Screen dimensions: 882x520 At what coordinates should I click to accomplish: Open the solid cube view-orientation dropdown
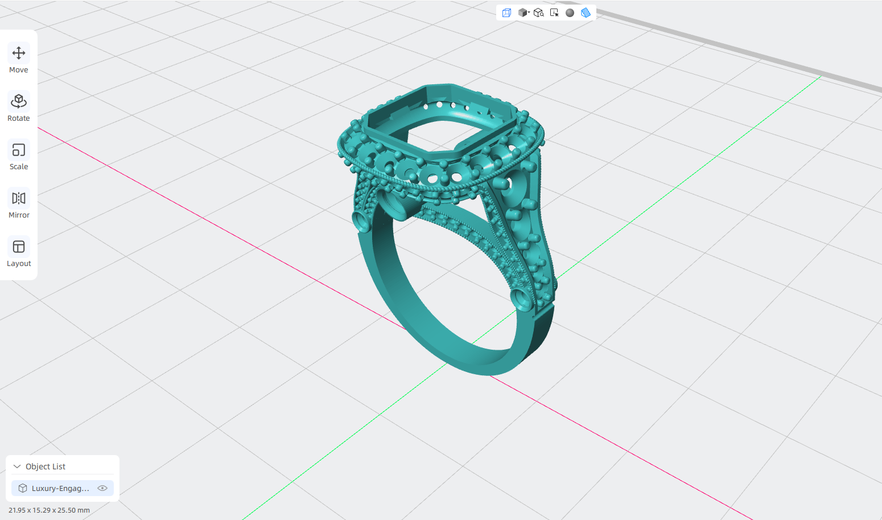(x=524, y=13)
